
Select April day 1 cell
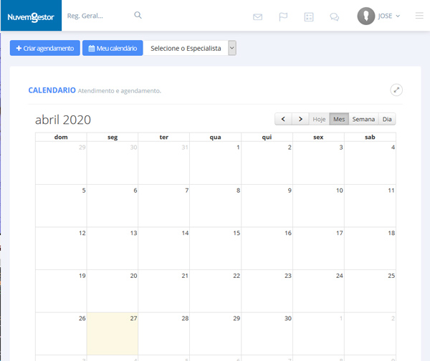[x=215, y=163]
